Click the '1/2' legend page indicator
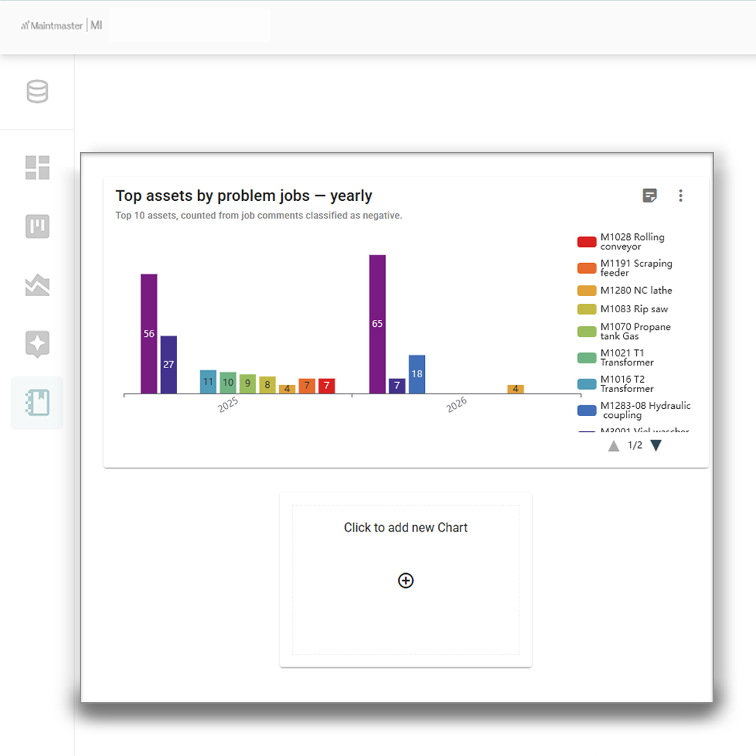The height and width of the screenshot is (756, 756). [634, 445]
